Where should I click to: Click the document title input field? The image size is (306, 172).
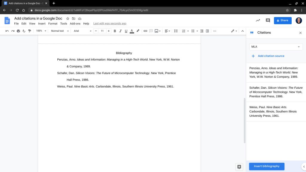pyautogui.click(x=39, y=18)
